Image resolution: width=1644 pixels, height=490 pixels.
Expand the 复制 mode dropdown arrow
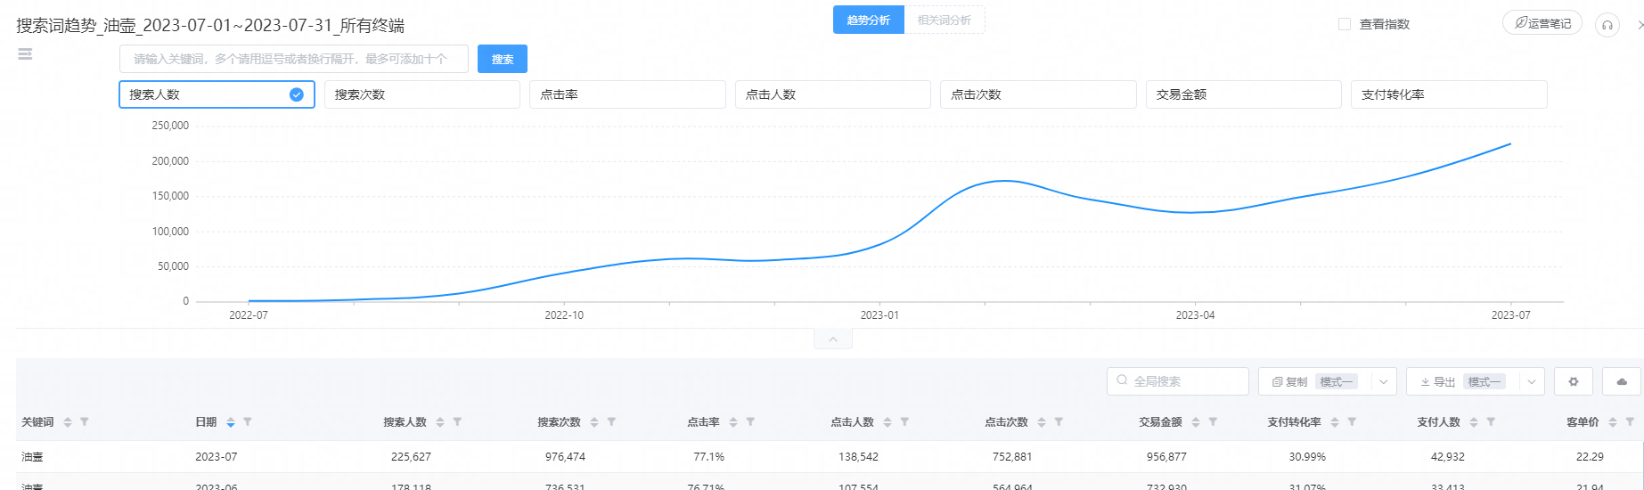(1383, 381)
